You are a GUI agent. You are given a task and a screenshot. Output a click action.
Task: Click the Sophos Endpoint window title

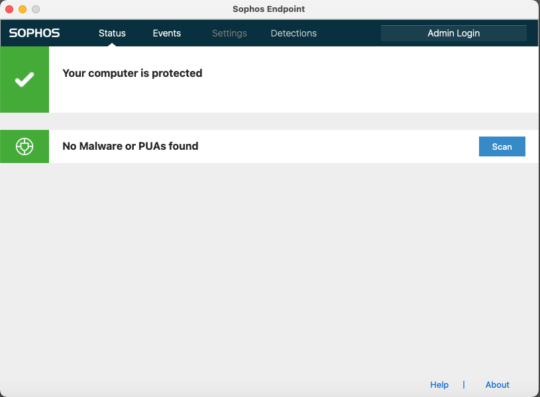point(268,9)
